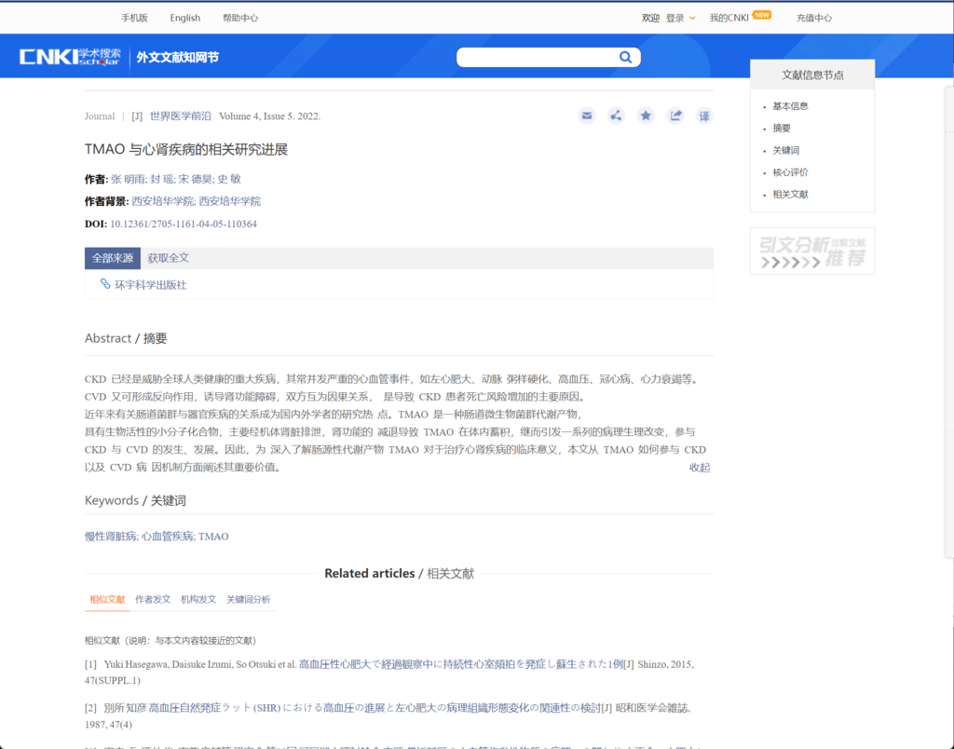Image resolution: width=954 pixels, height=749 pixels.
Task: Click the 引文分析 recommendation banner
Action: [811, 251]
